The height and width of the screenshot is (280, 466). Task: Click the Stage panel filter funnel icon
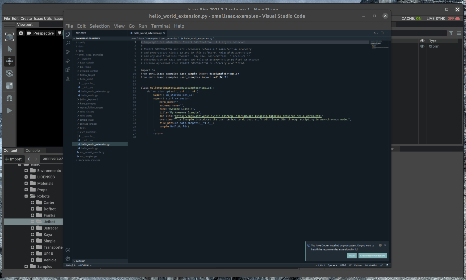point(451,33)
